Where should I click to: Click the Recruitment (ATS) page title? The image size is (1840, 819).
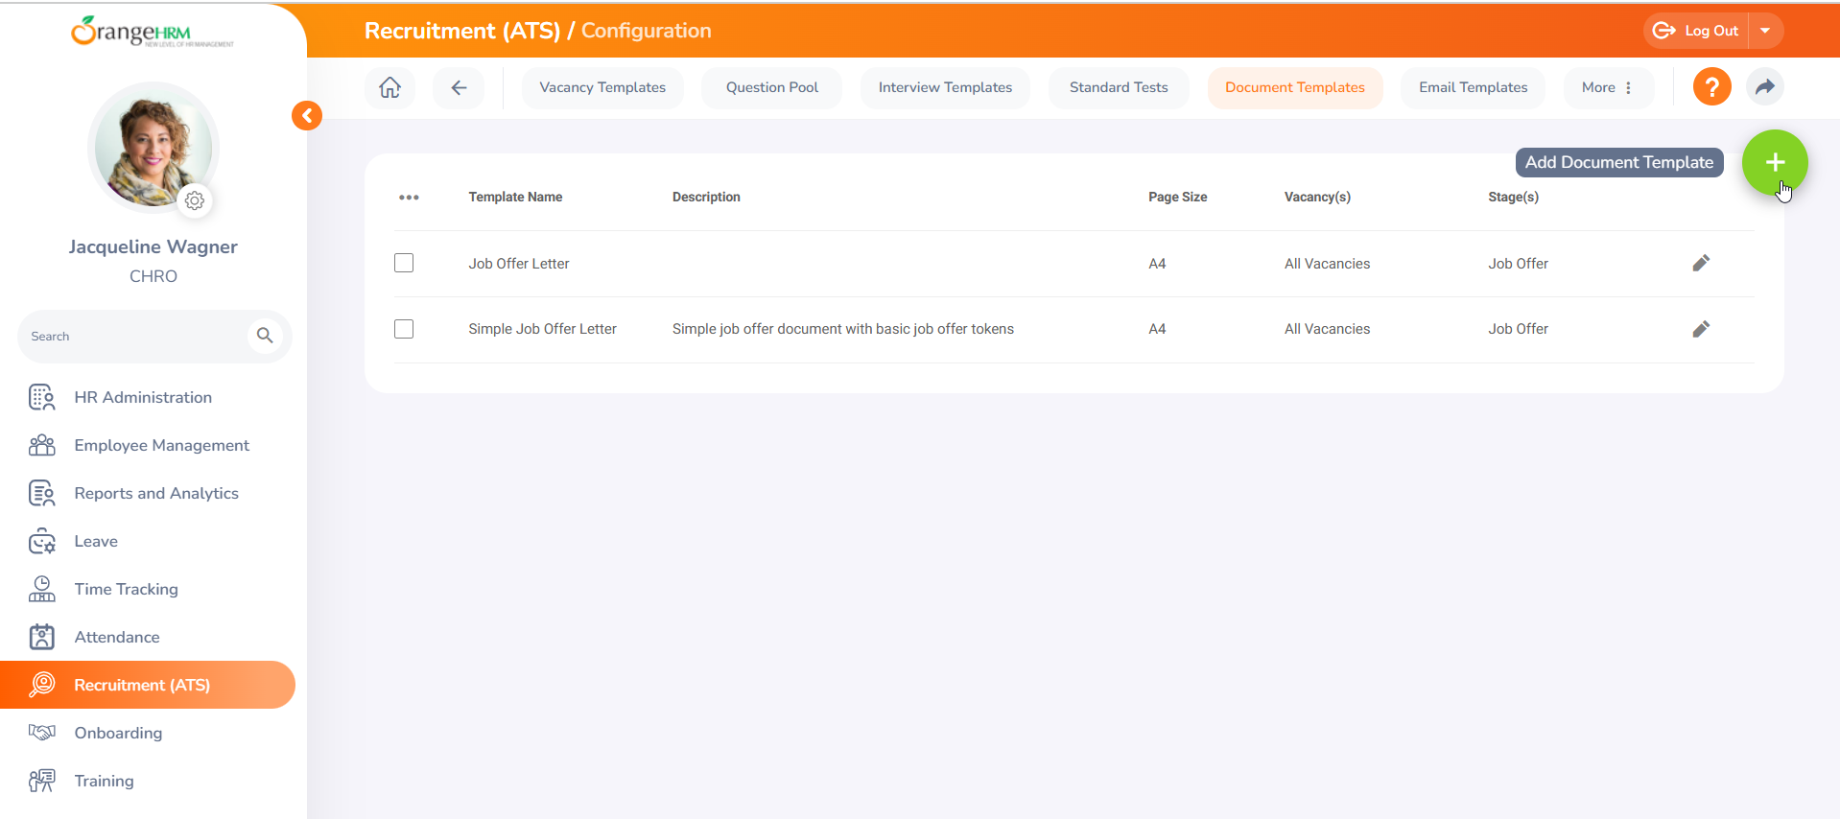point(461,31)
